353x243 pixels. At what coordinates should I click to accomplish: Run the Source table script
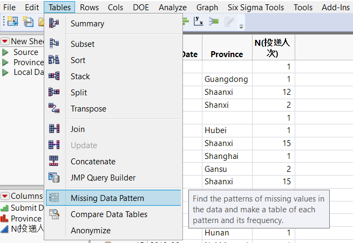(x=5, y=52)
